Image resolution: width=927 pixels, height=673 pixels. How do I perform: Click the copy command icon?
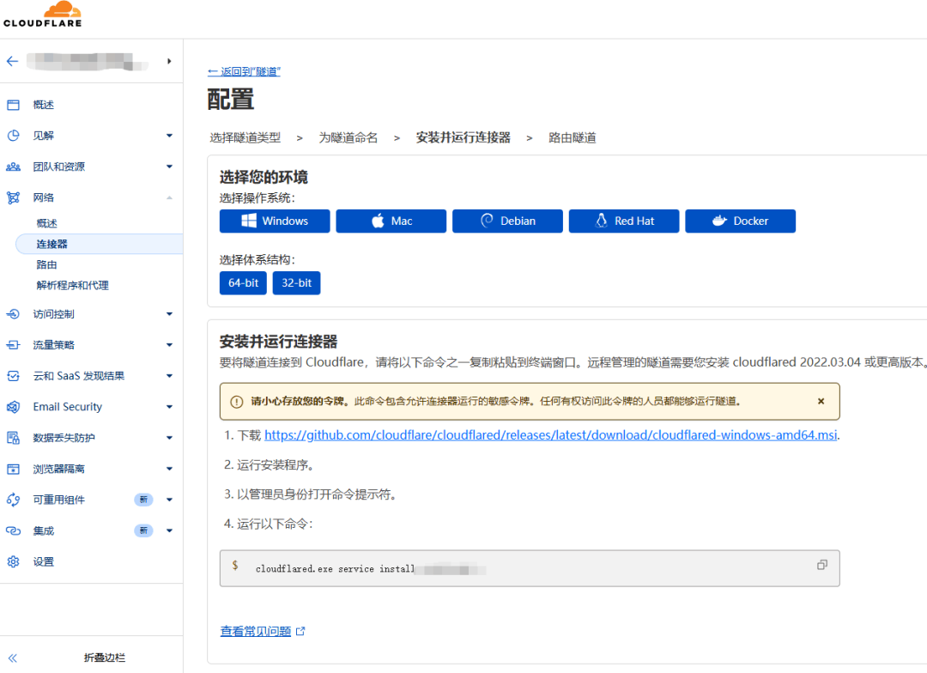click(821, 565)
